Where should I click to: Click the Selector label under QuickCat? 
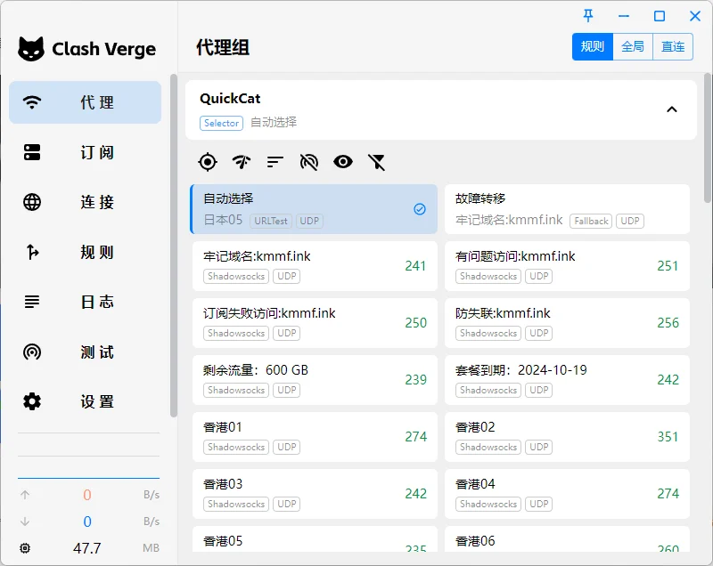[221, 124]
